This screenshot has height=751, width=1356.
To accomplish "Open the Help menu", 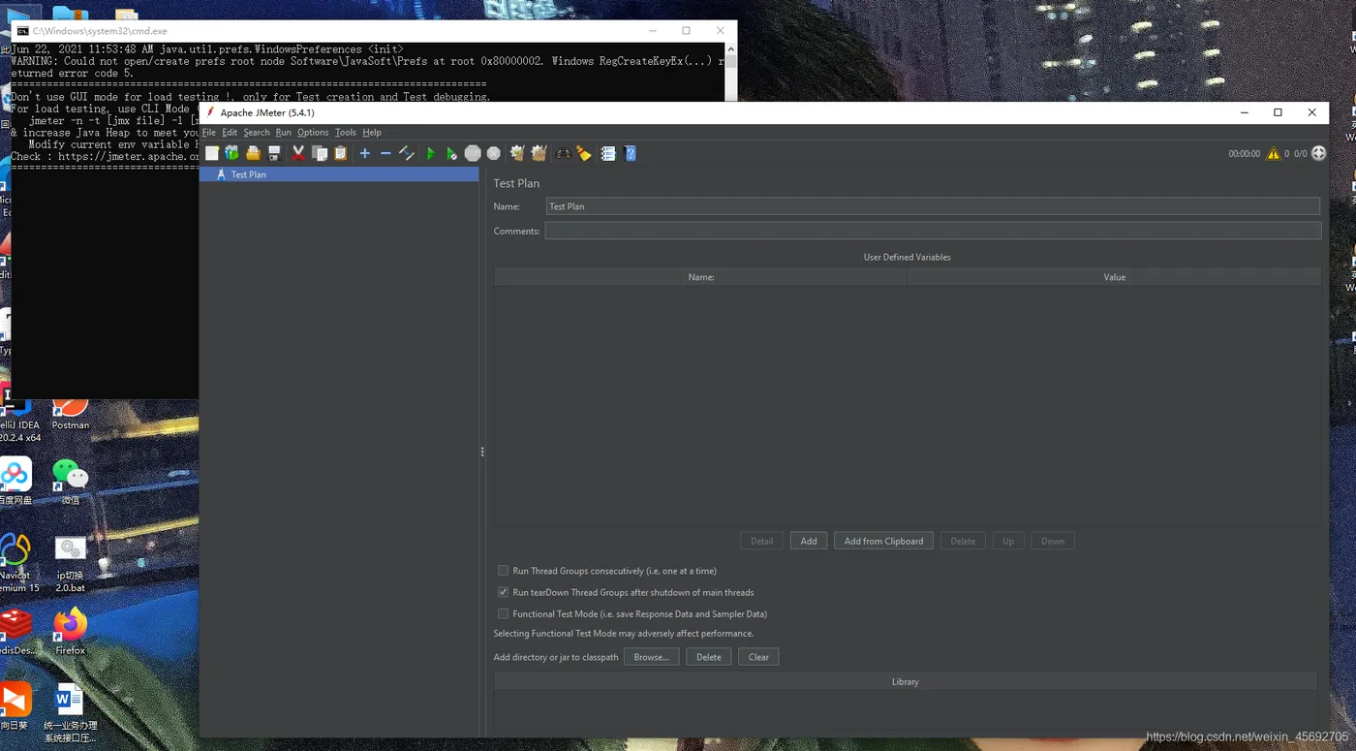I will point(372,132).
